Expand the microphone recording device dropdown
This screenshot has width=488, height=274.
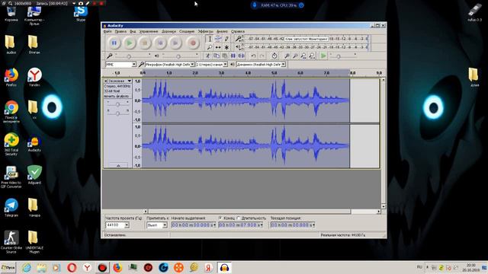pos(192,65)
